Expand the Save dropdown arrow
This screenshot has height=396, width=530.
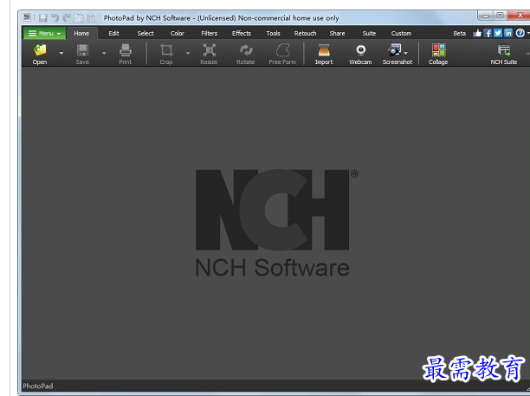tap(104, 53)
